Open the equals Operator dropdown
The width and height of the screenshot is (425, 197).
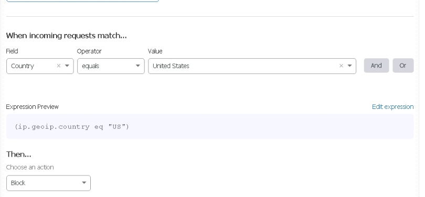click(111, 66)
